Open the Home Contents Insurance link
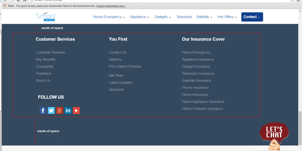The image size is (302, 151). click(x=202, y=109)
